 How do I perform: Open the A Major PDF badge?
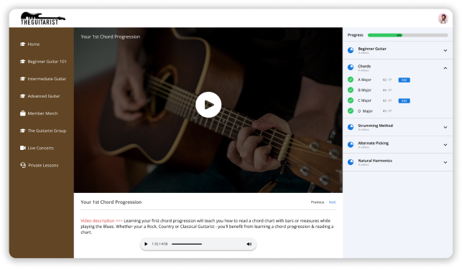pos(405,80)
